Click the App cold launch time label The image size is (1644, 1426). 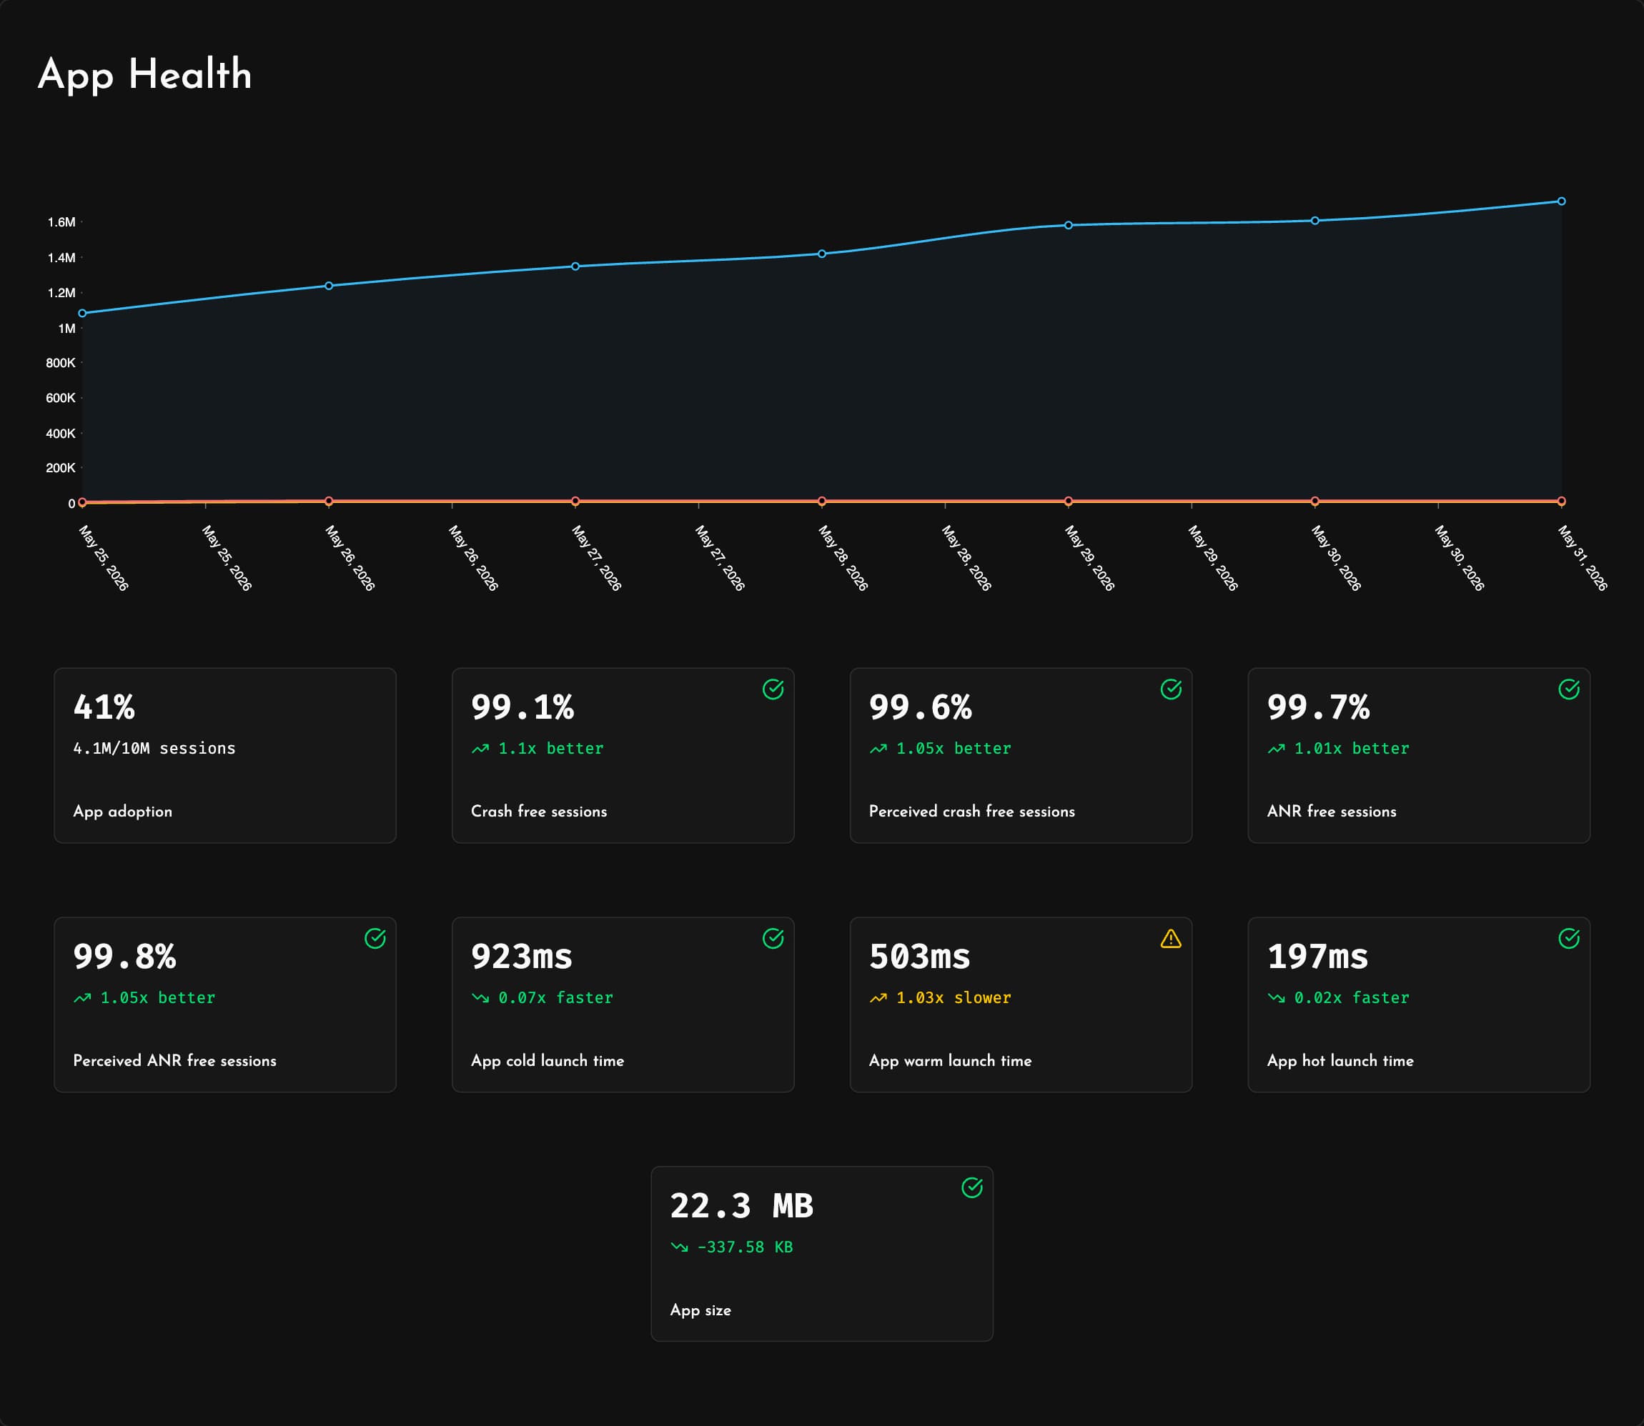[548, 1061]
